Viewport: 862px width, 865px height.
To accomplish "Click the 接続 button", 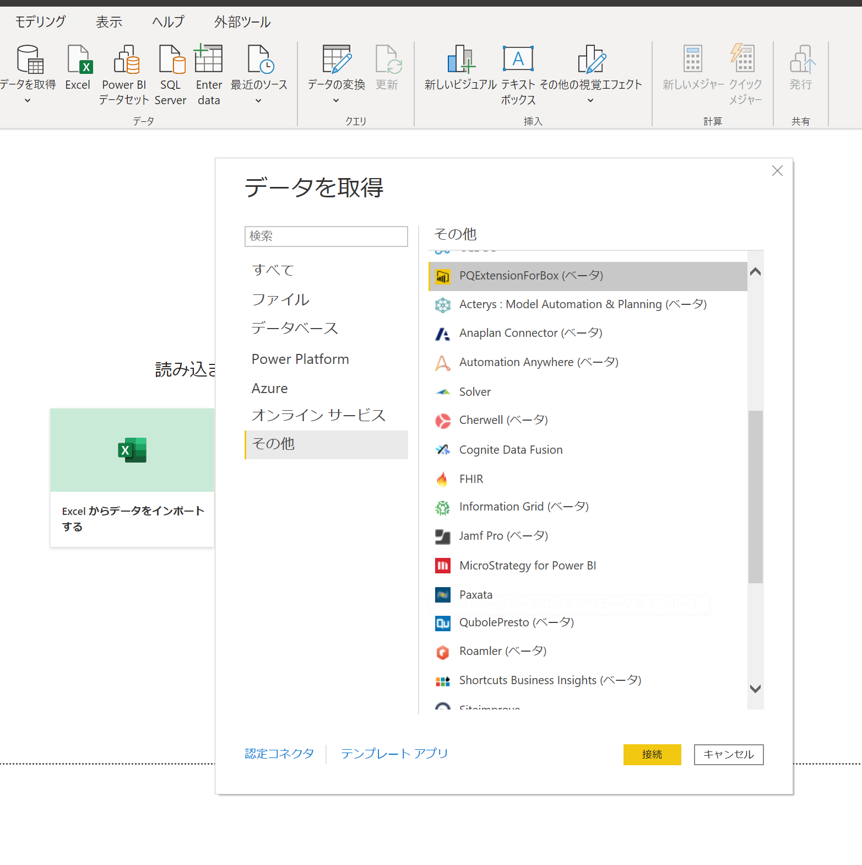I will 652,754.
